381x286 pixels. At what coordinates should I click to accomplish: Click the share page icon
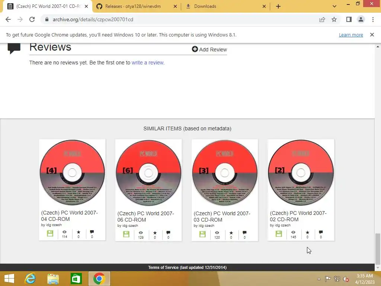[322, 19]
